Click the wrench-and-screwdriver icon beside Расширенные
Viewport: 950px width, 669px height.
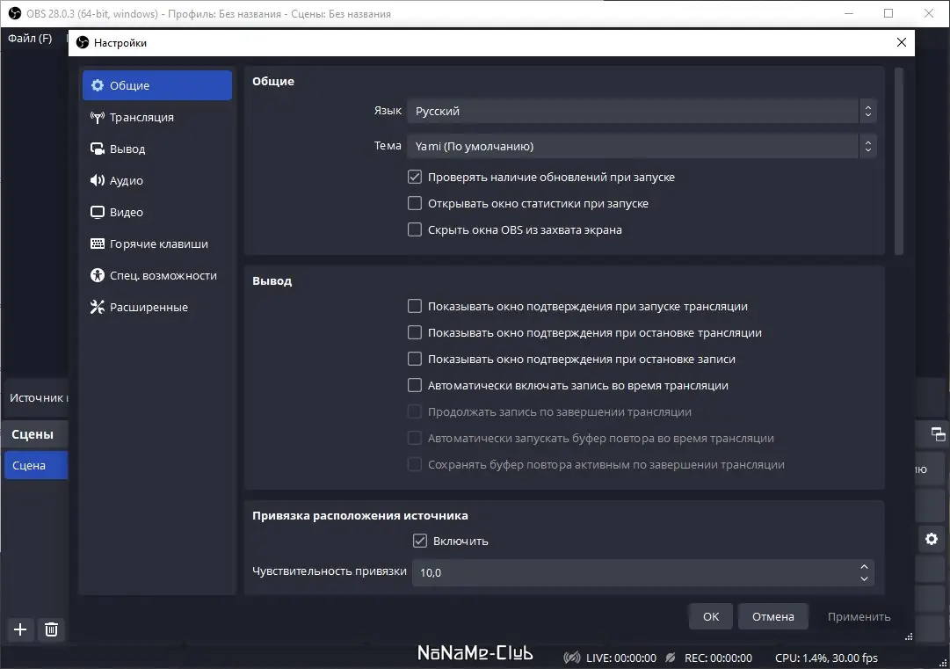(97, 307)
